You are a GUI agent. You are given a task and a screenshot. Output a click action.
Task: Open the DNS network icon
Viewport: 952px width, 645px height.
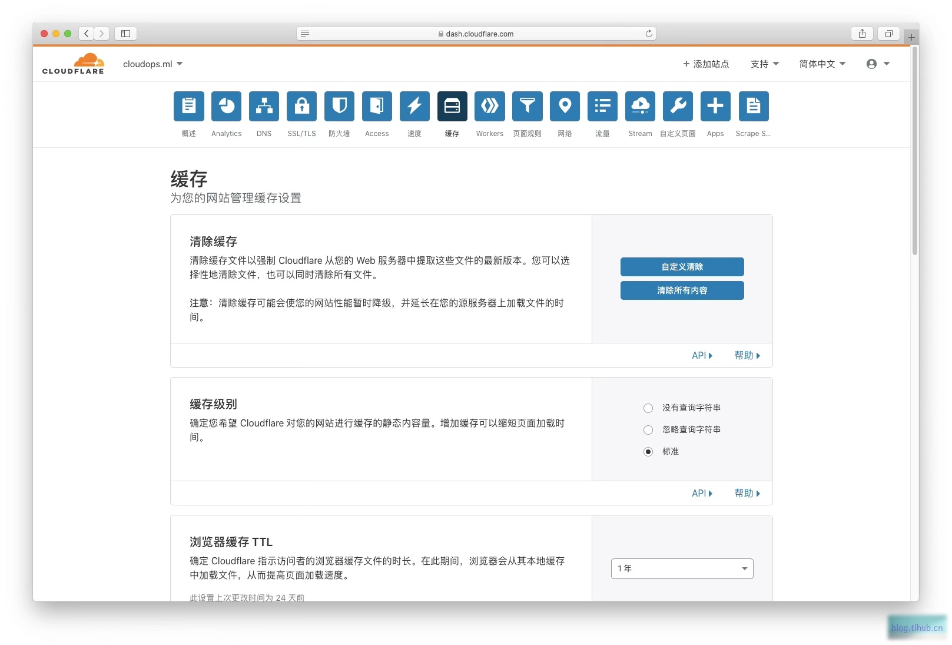click(264, 106)
